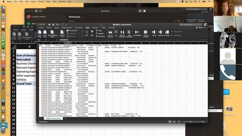Open Advanced filter options

coord(100,36)
